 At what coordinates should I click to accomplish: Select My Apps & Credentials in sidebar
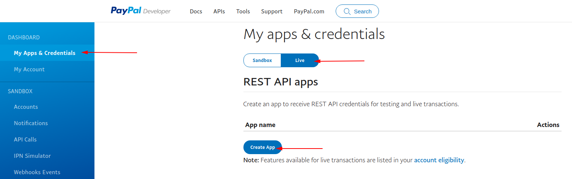click(44, 53)
